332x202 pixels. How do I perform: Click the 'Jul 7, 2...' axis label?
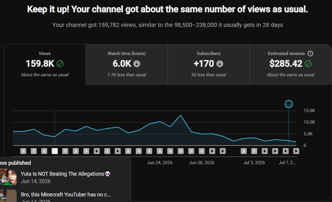coord(287,162)
